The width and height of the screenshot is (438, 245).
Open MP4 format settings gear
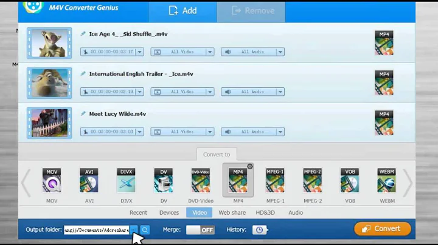[250, 167]
